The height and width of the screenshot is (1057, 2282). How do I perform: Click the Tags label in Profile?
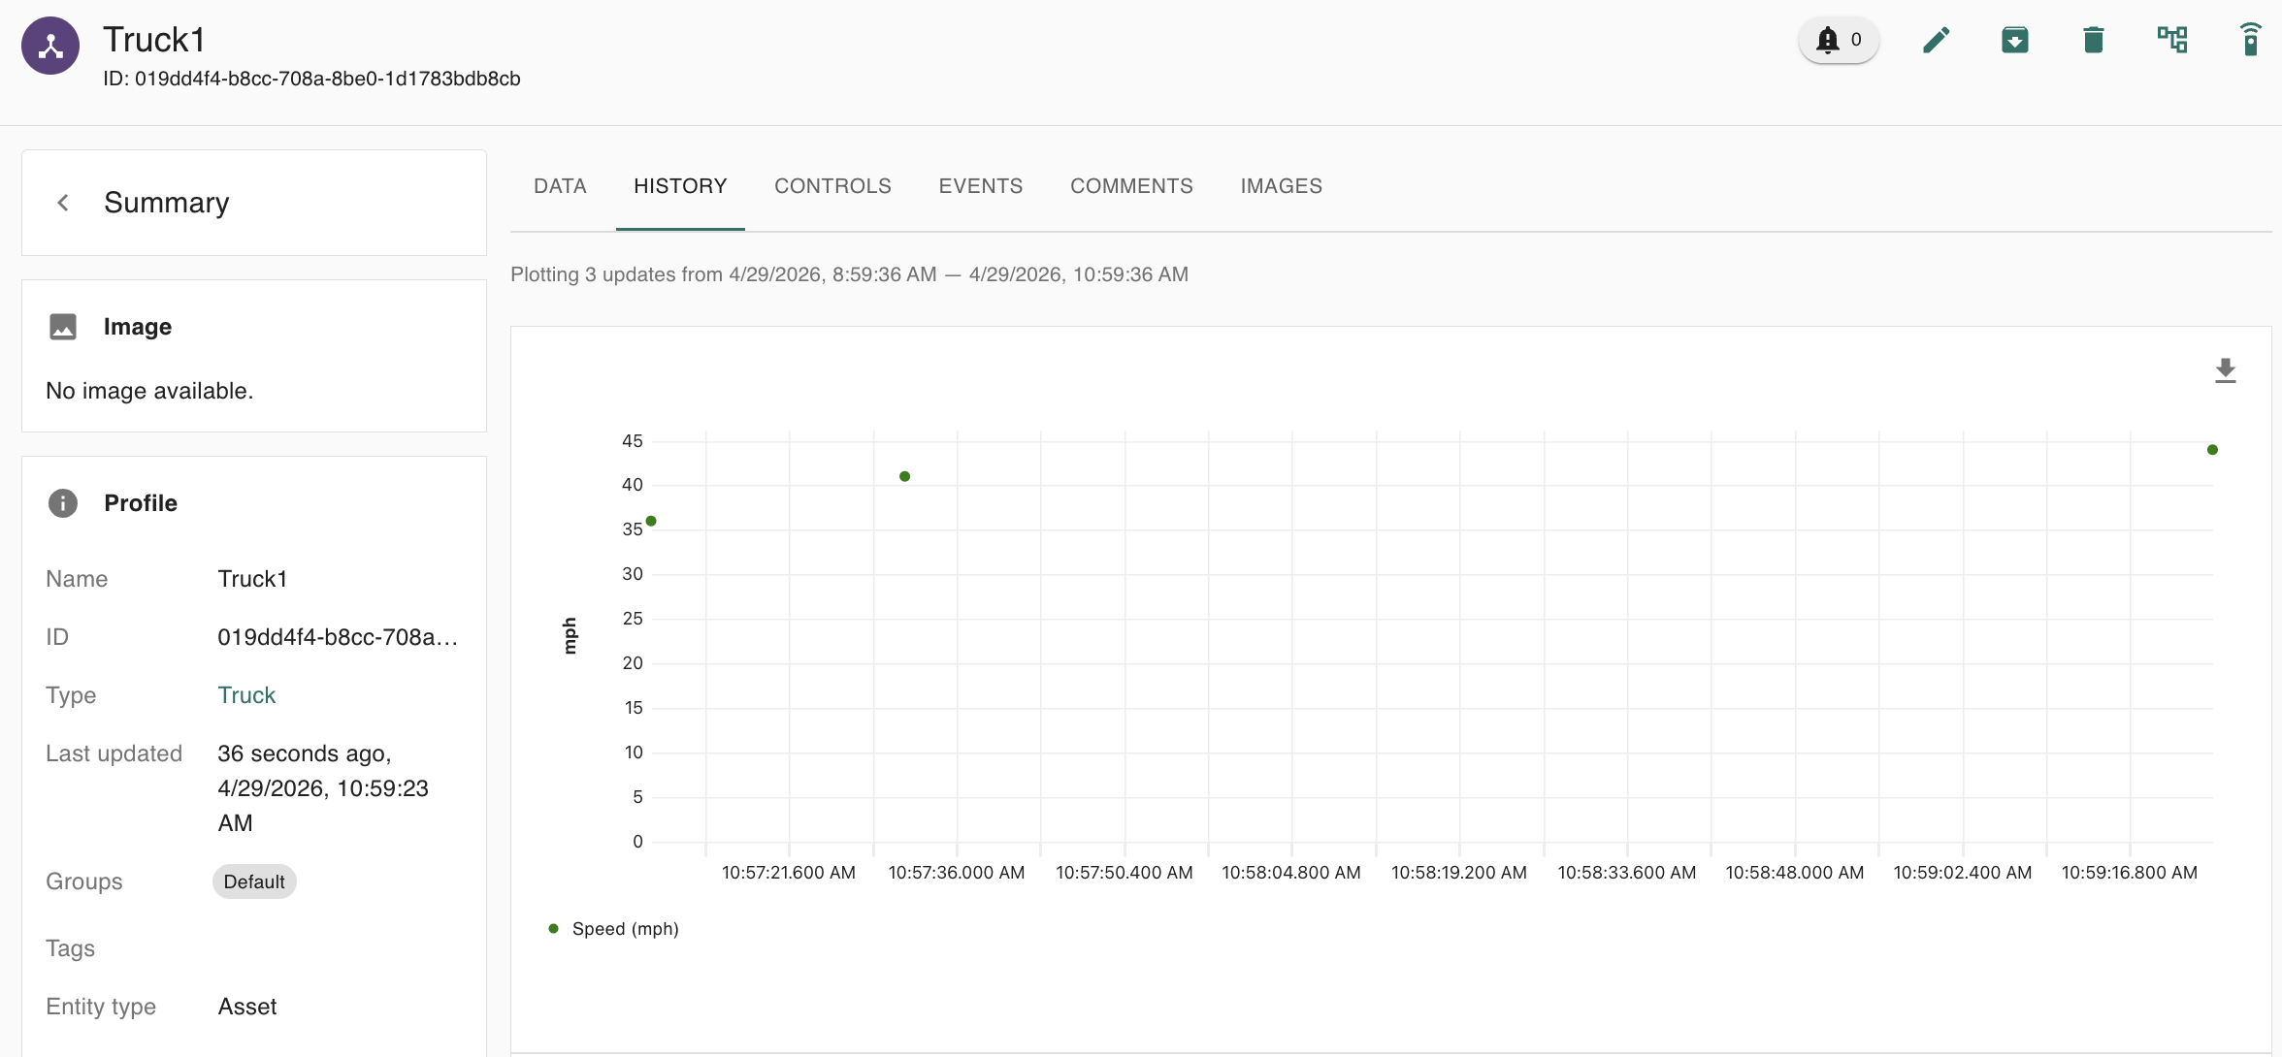click(70, 948)
